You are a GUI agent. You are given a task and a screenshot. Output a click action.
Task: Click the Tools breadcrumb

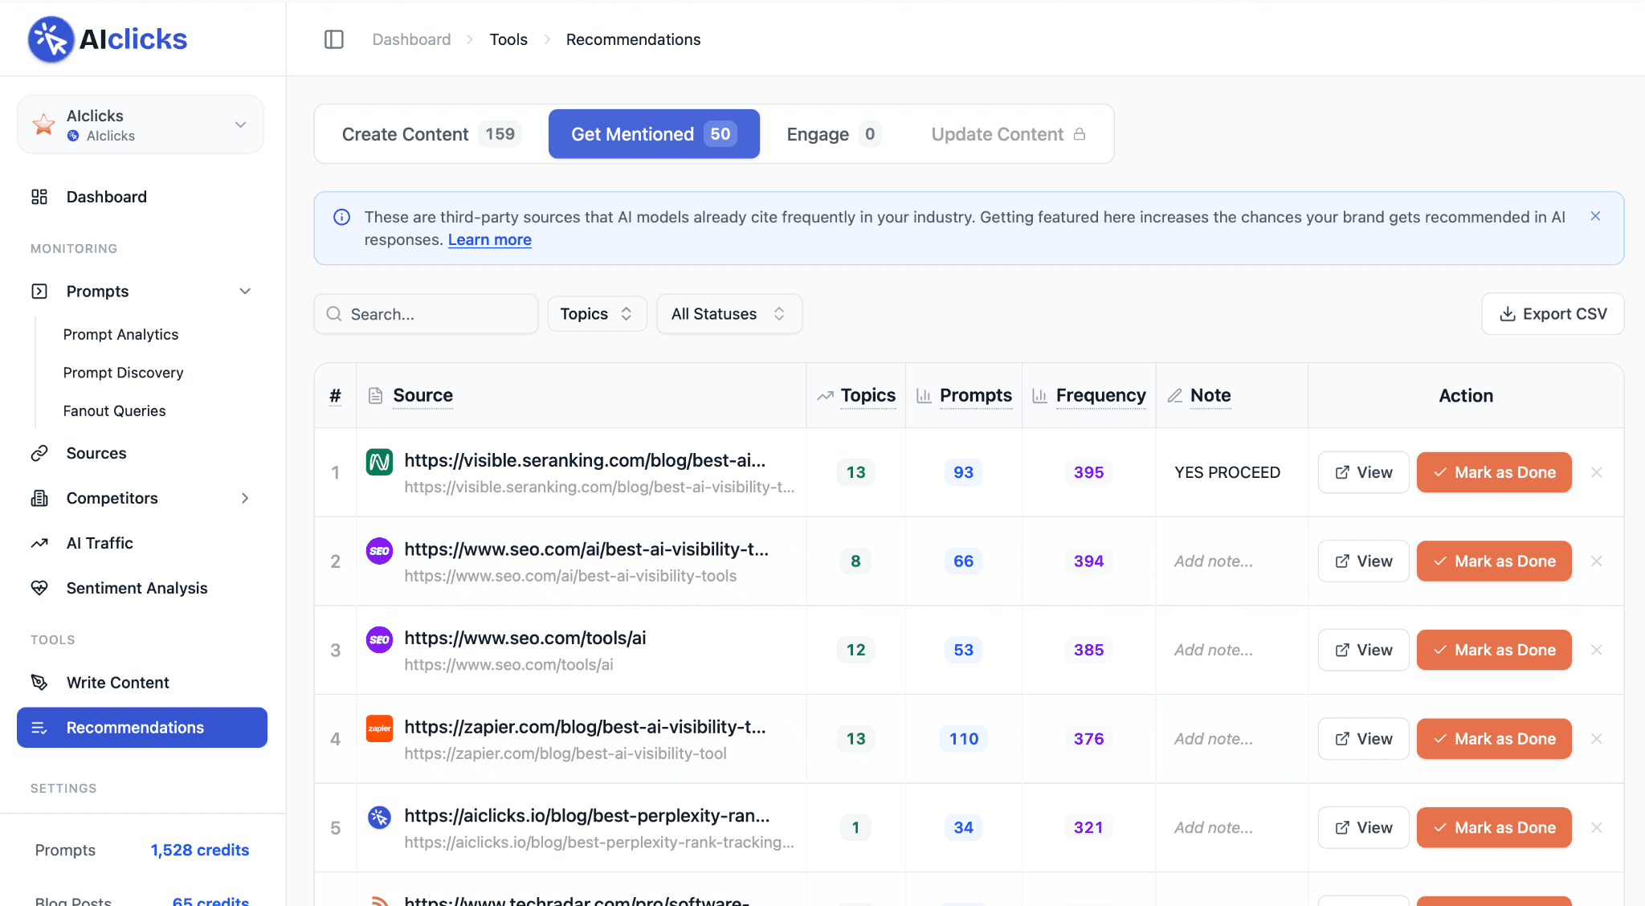[508, 39]
